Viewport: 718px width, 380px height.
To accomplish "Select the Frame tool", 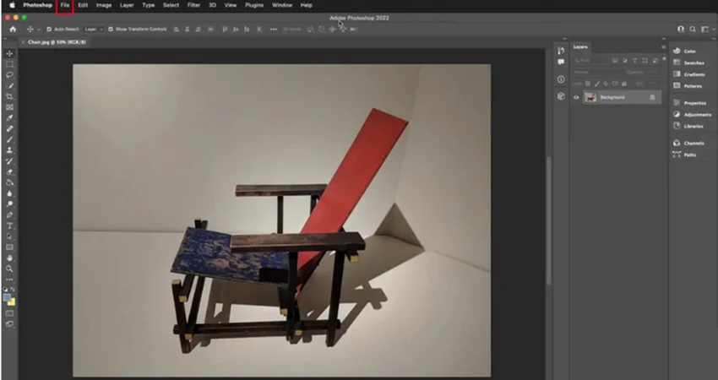I will (x=9, y=107).
